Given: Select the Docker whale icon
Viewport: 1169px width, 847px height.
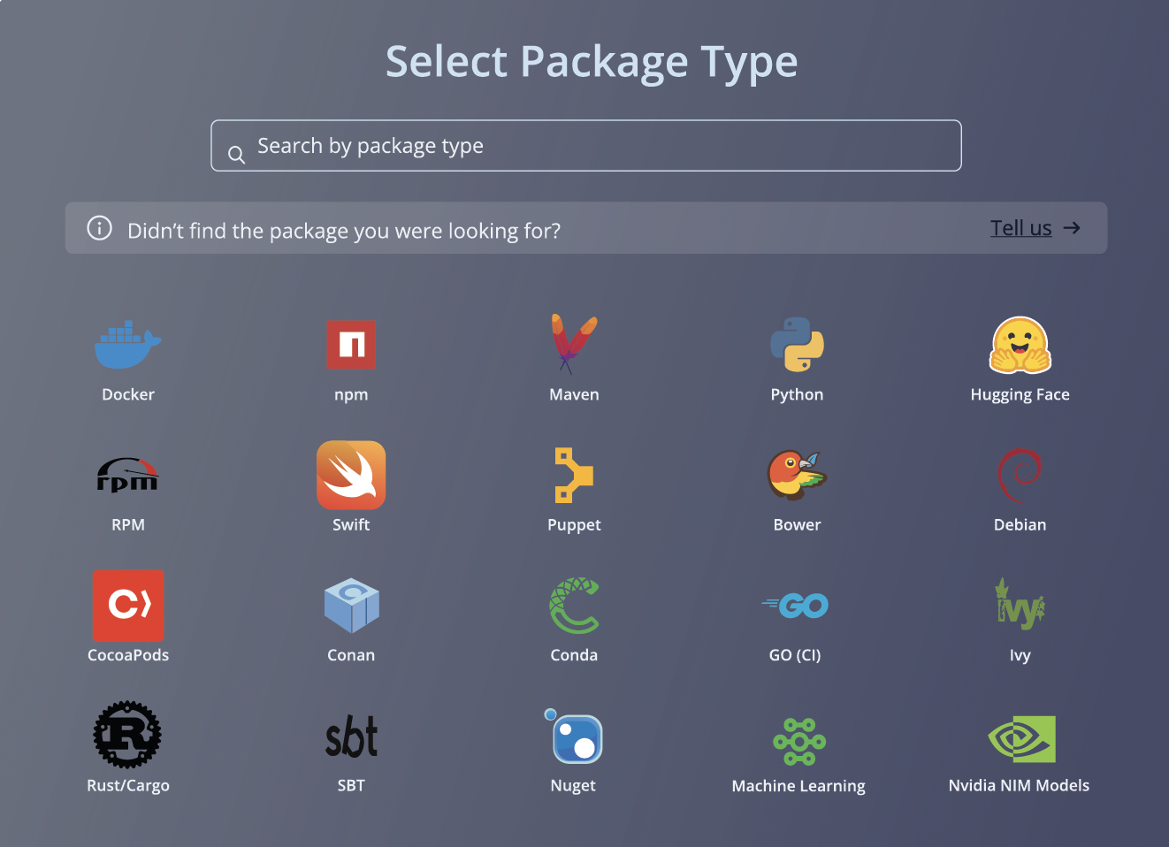Looking at the screenshot, I should coord(128,345).
